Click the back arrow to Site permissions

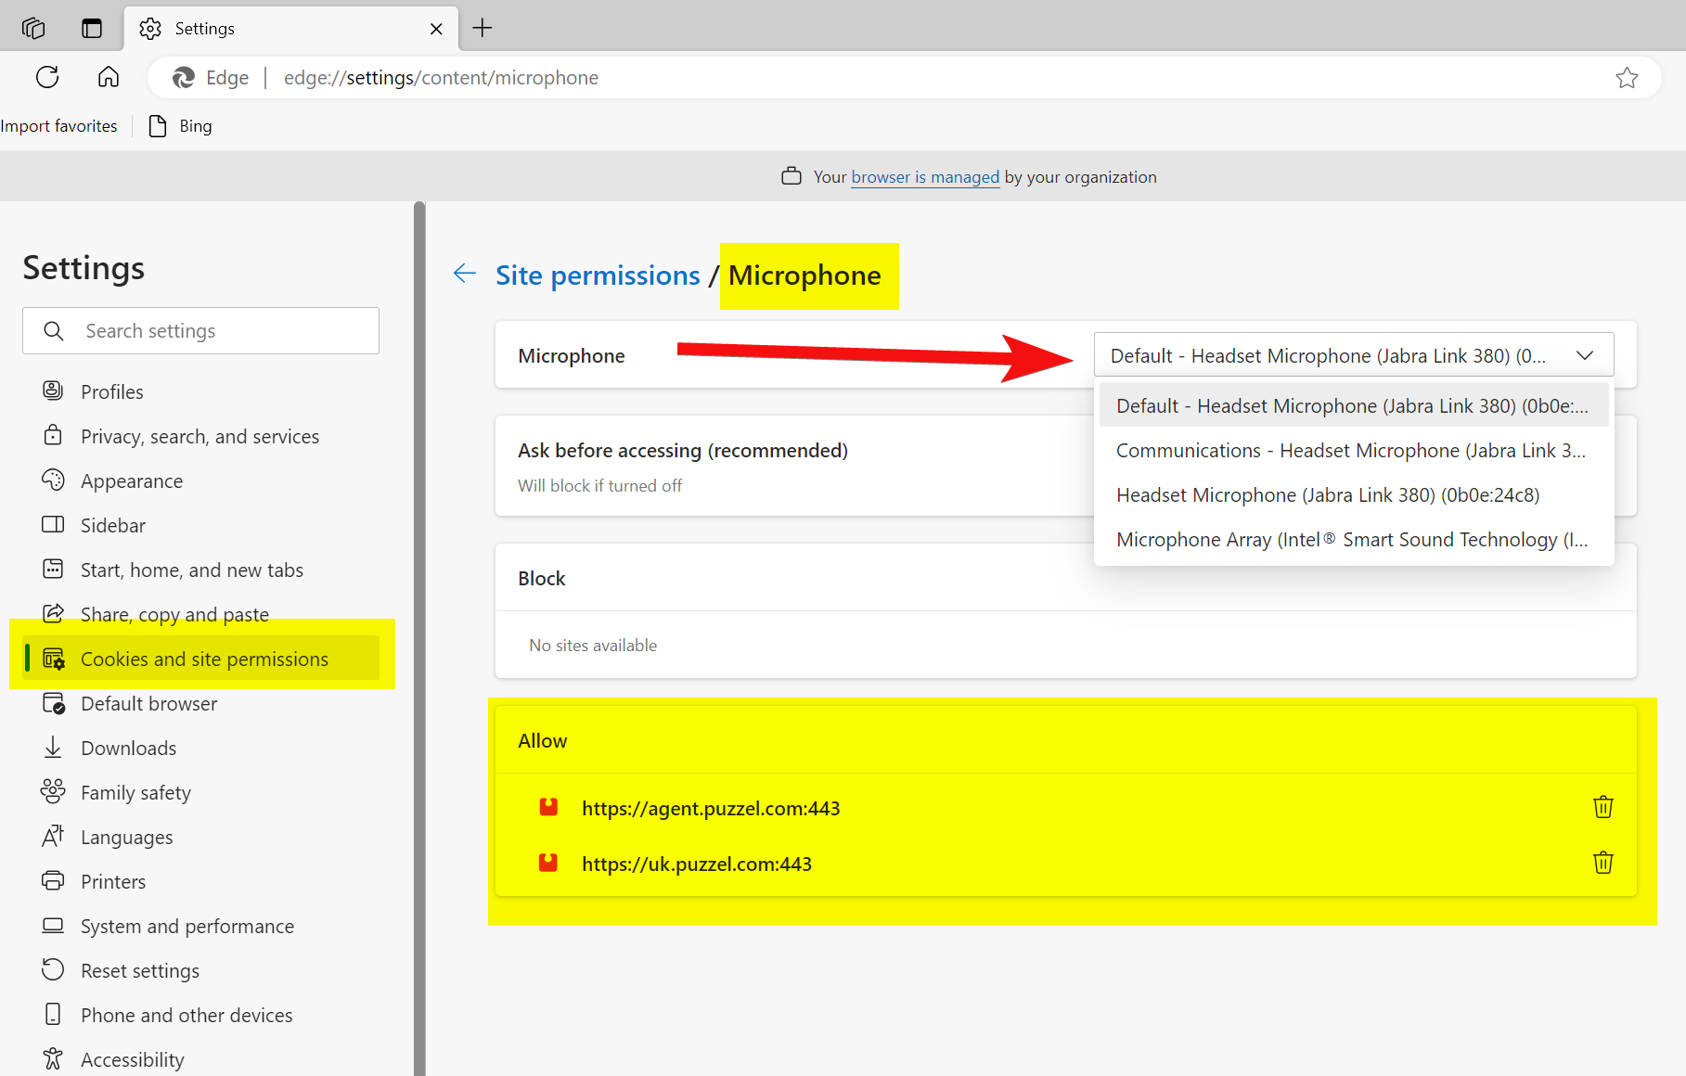tap(465, 274)
